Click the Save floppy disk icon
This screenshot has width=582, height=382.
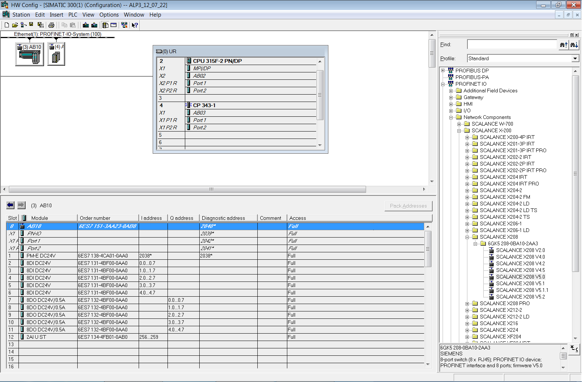coord(31,25)
